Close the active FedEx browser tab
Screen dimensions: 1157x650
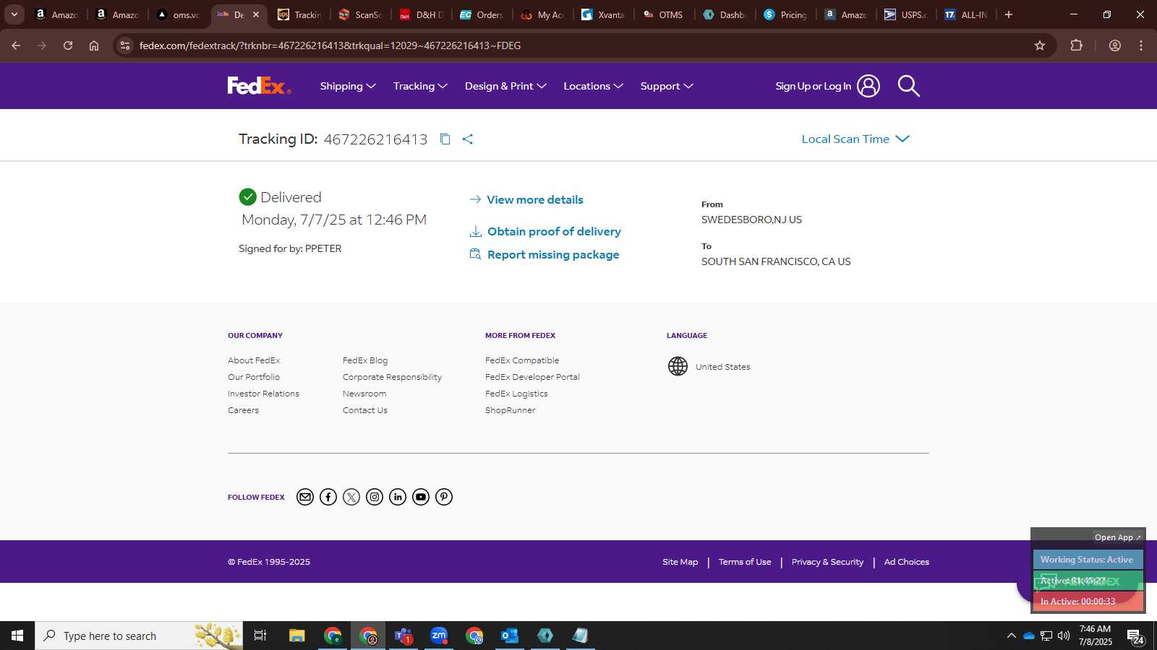coord(256,14)
